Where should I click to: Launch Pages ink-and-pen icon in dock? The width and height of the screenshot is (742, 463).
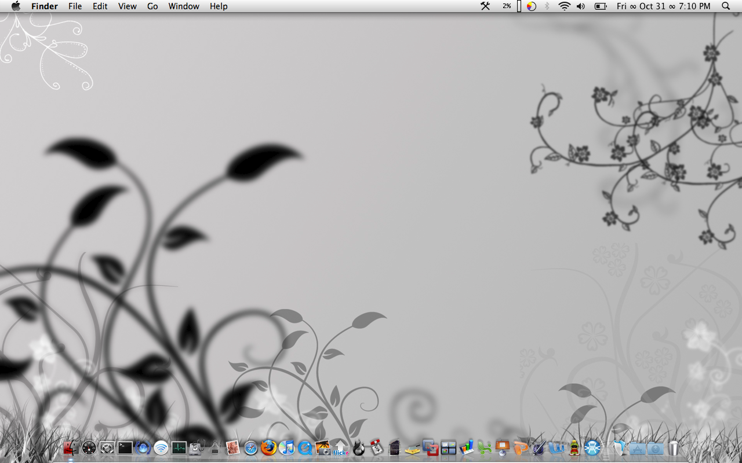pos(539,447)
